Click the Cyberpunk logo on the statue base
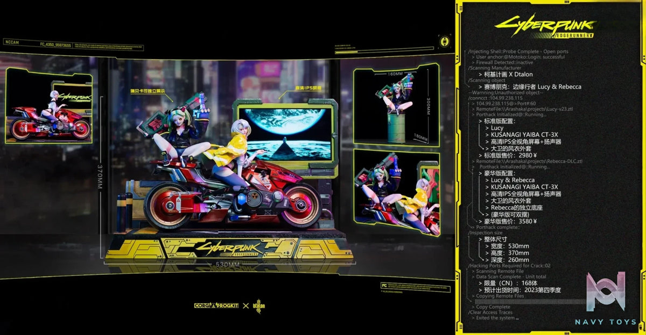The width and height of the screenshot is (646, 335). pos(229,249)
